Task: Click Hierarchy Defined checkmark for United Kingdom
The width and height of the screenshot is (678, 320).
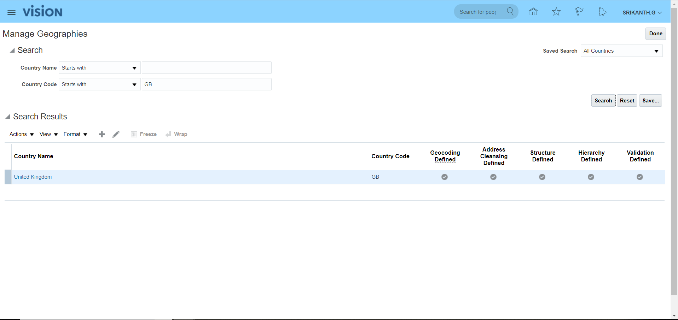Action: tap(591, 177)
